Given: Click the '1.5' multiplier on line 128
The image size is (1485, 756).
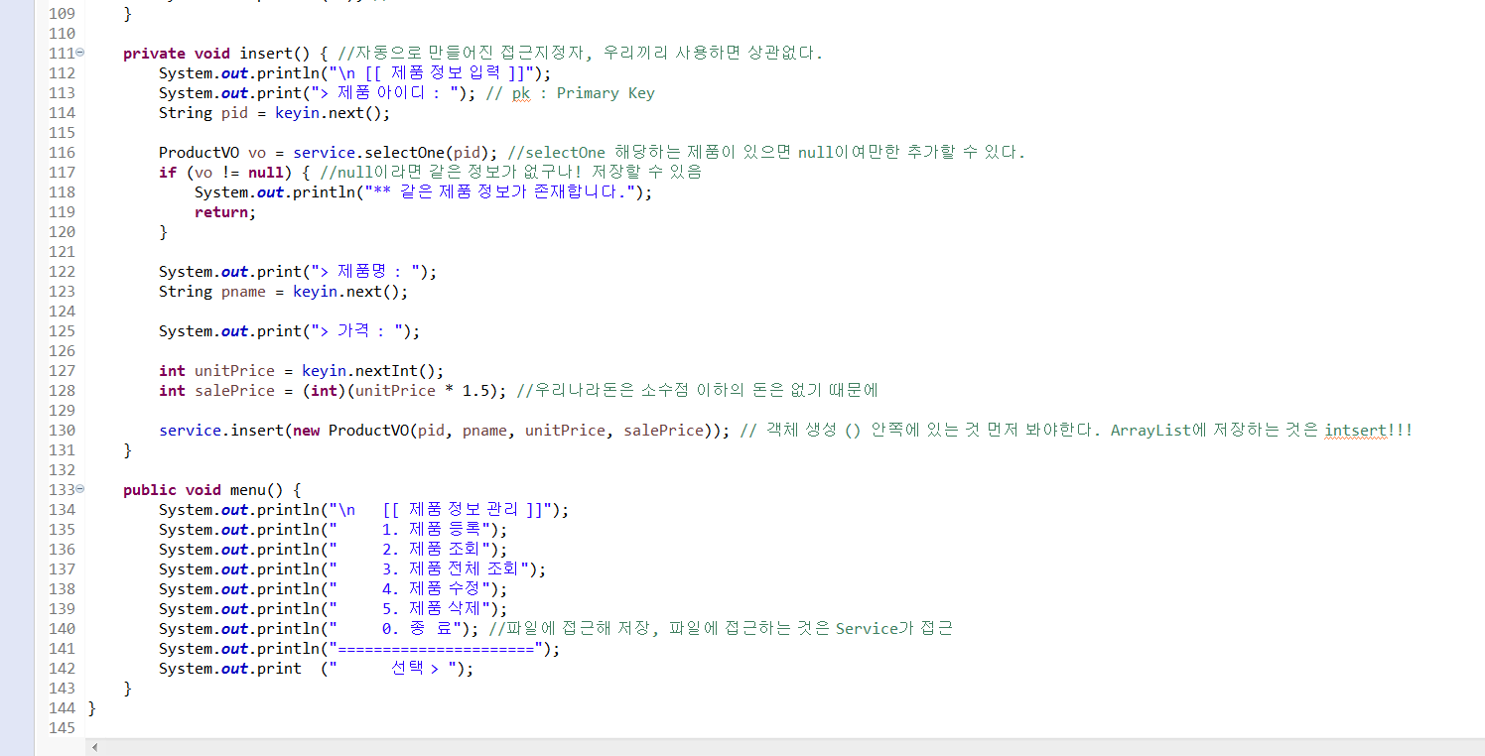Looking at the screenshot, I should click(x=476, y=391).
